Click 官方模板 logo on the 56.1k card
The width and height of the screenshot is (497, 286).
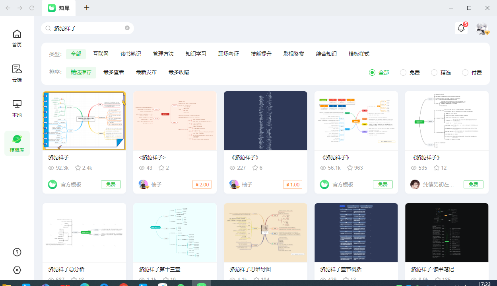tap(324, 184)
